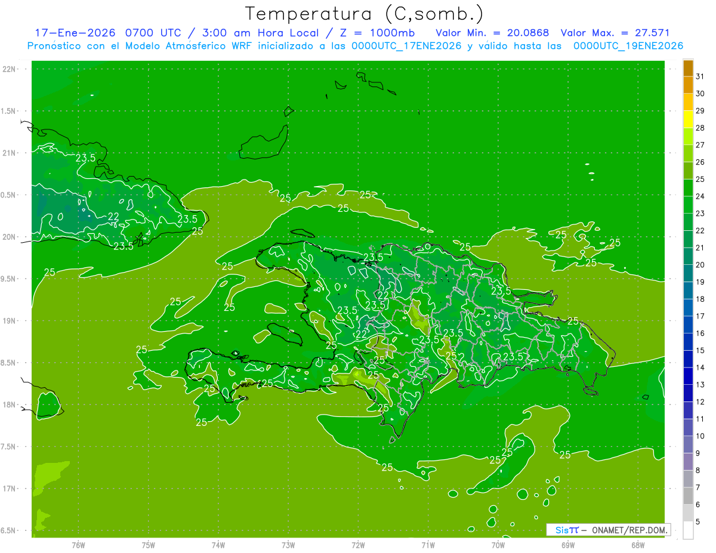The height and width of the screenshot is (553, 716).
Task: Click the ONAMET/REP.DOM. credit text
Action: [629, 530]
